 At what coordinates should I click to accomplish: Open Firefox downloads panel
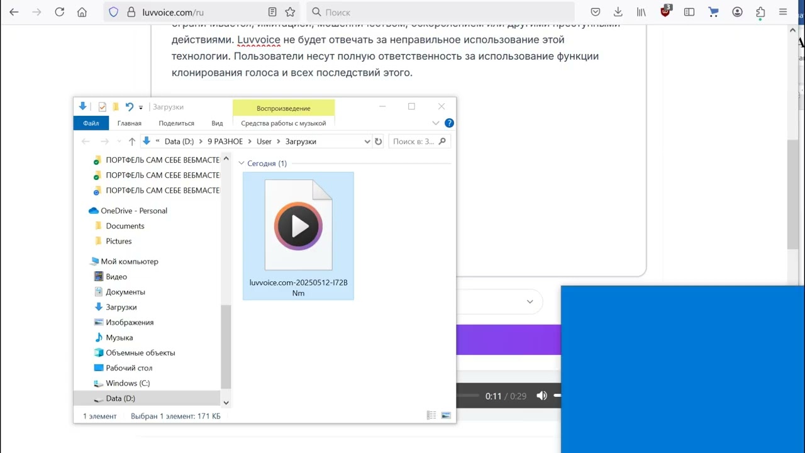pos(618,12)
